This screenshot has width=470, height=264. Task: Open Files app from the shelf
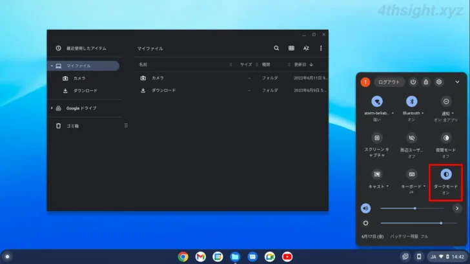tap(235, 257)
